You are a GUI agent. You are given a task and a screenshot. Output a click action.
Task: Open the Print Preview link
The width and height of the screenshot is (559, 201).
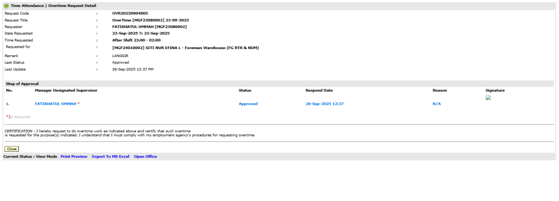[74, 157]
